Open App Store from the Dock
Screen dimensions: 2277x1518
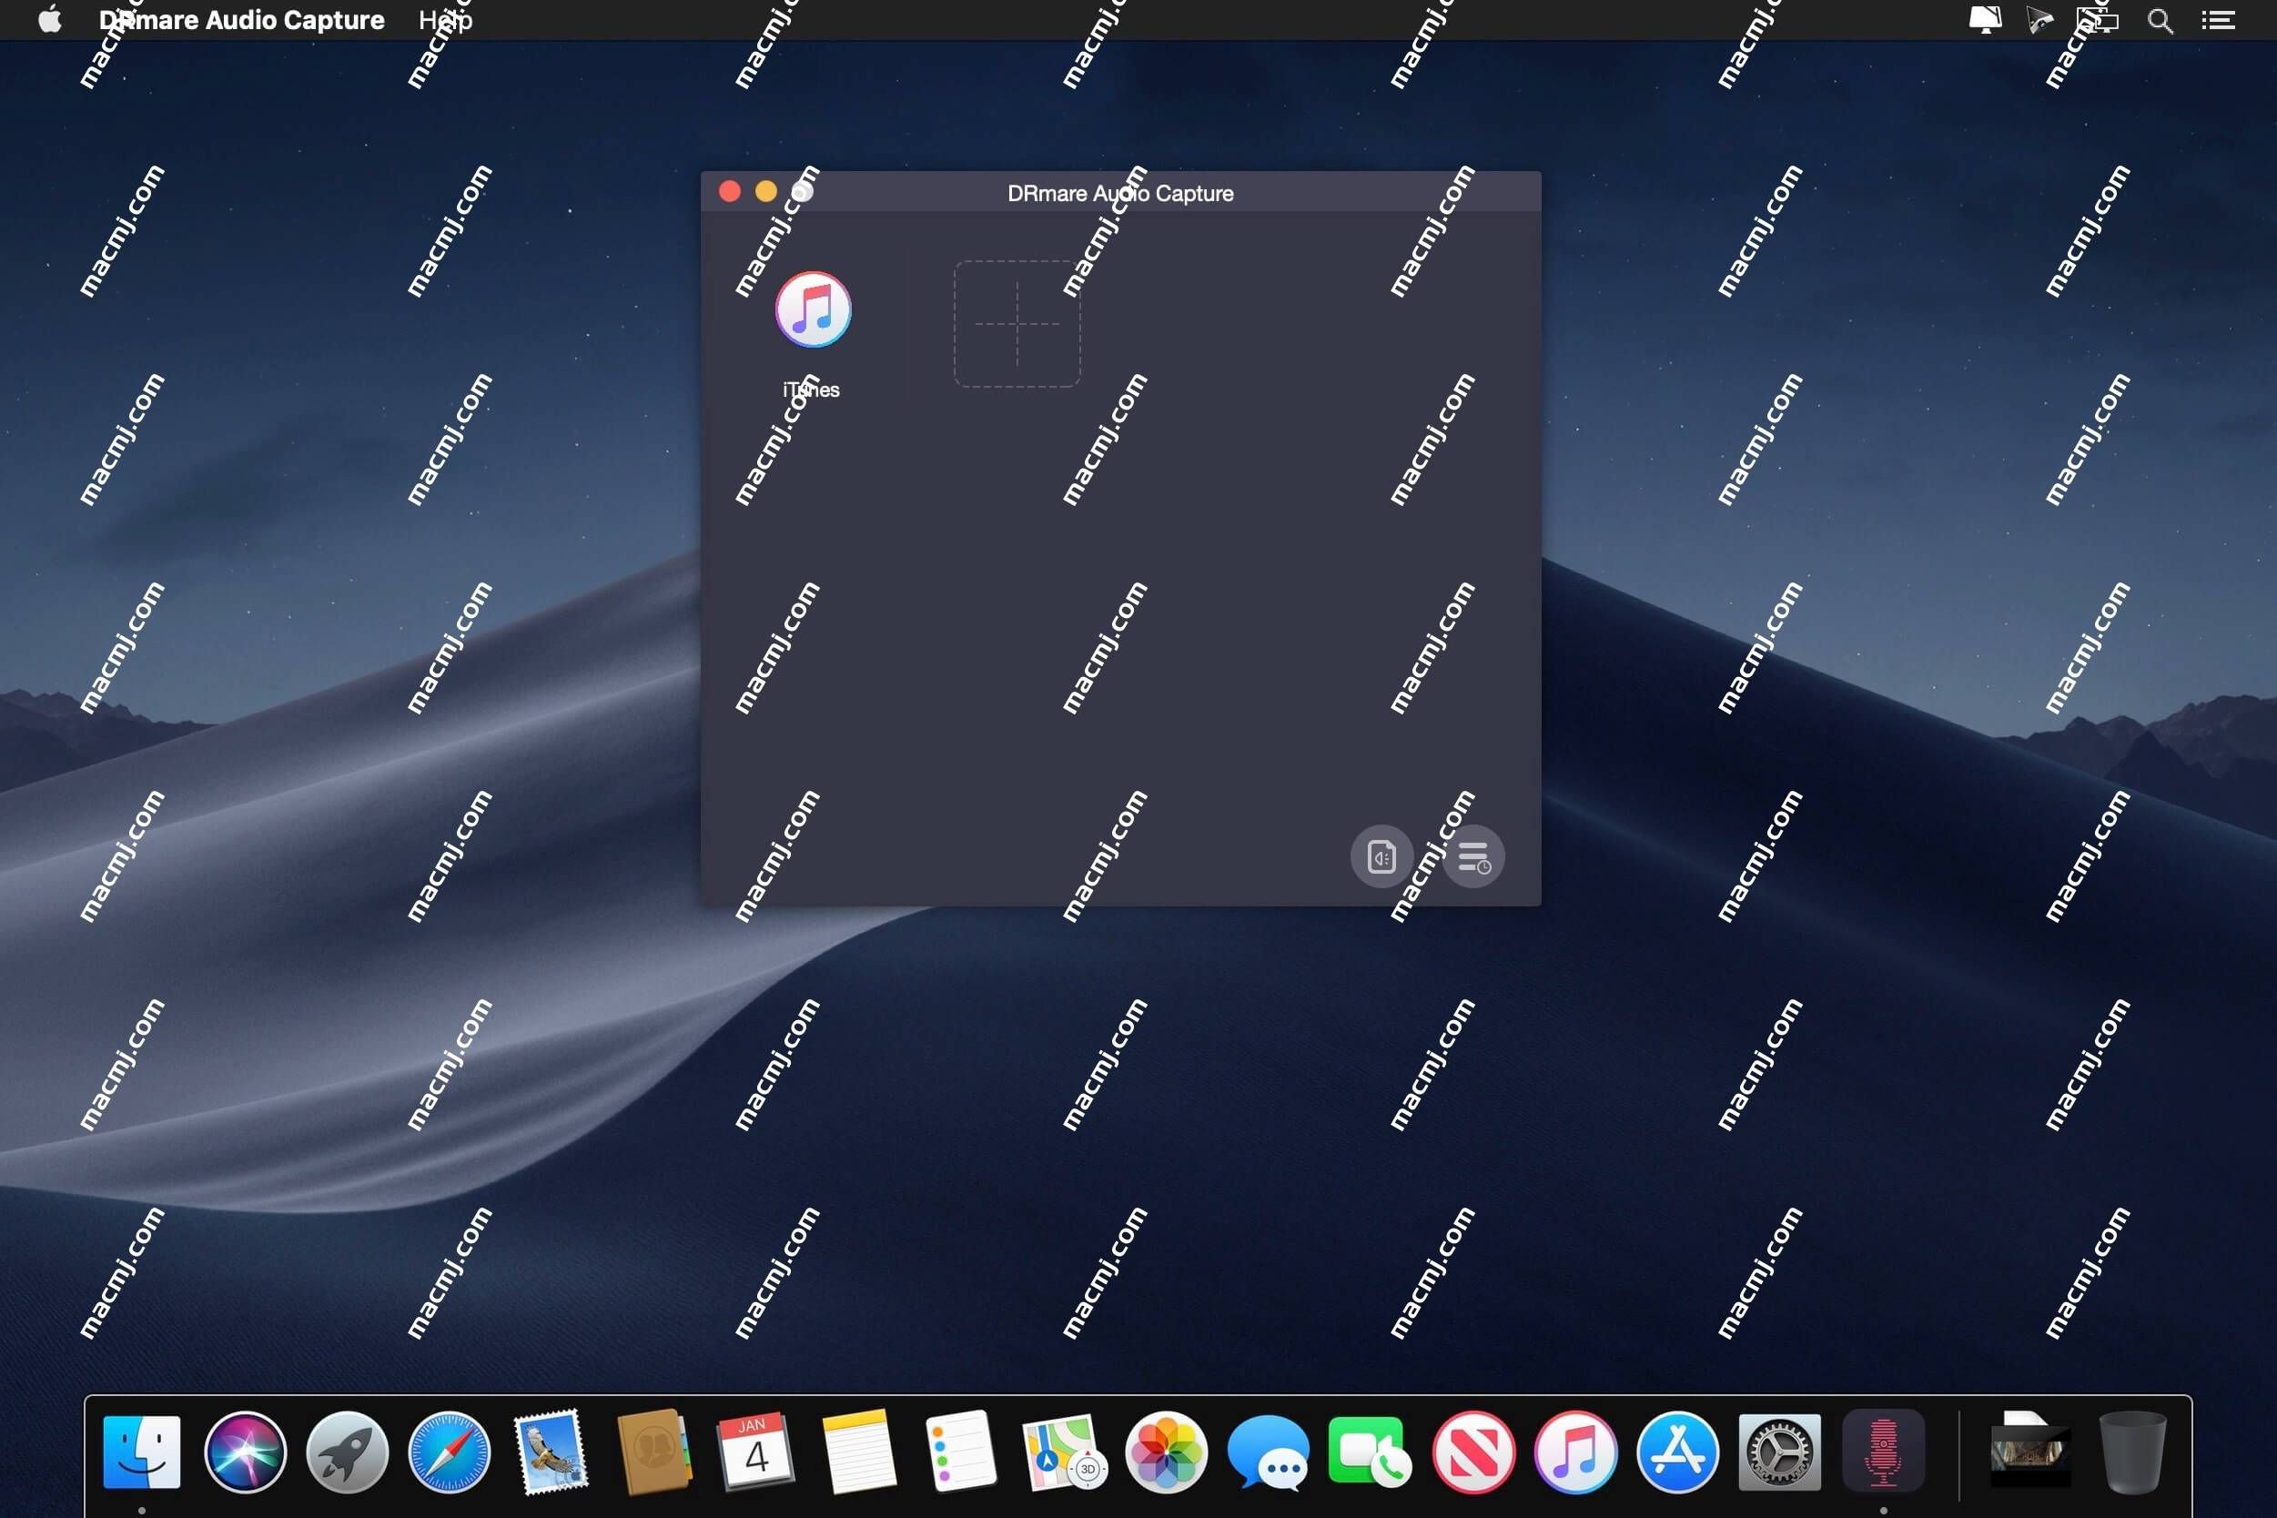[x=1678, y=1452]
